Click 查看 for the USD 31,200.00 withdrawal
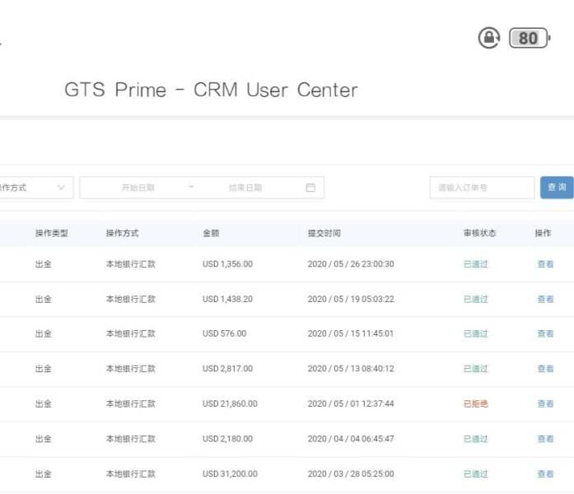 tap(545, 474)
